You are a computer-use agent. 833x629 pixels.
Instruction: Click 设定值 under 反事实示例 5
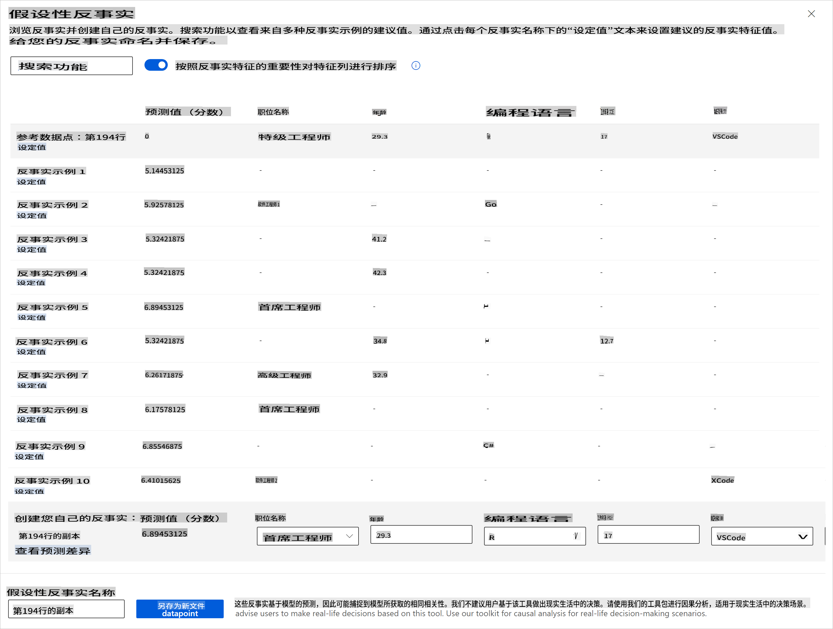pyautogui.click(x=32, y=318)
